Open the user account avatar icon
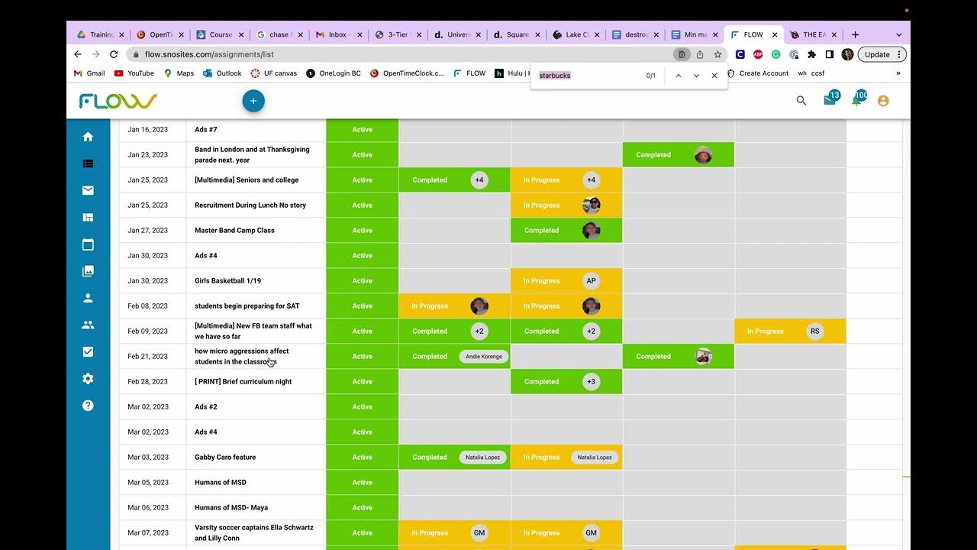Viewport: 977px width, 550px height. 883,101
